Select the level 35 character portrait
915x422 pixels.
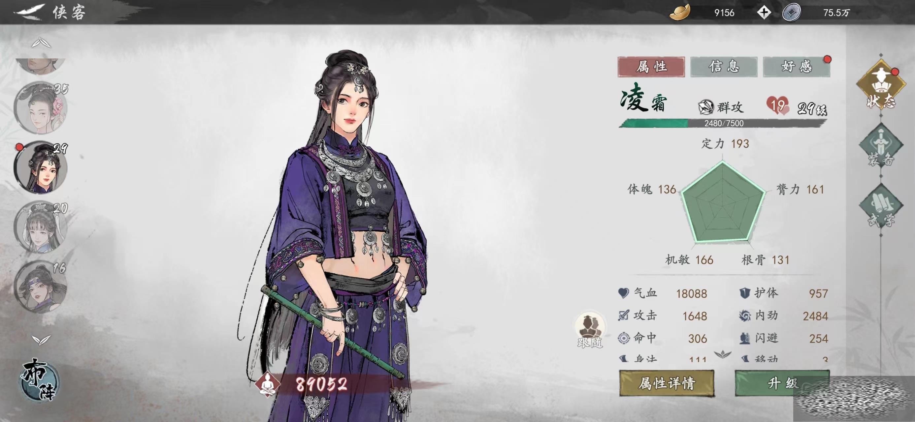(41, 108)
